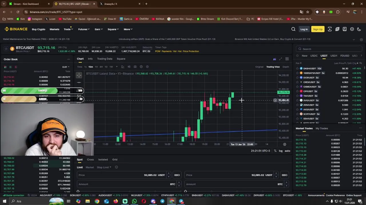Expand the More menu dropdown
Image resolution: width=366 pixels, height=205 pixels.
128,29
